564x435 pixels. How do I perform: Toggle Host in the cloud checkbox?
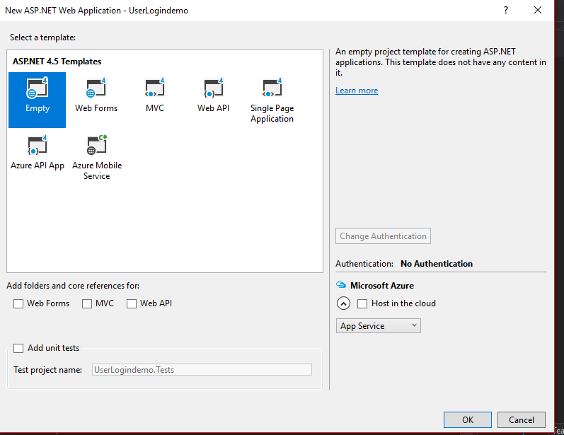(x=362, y=303)
